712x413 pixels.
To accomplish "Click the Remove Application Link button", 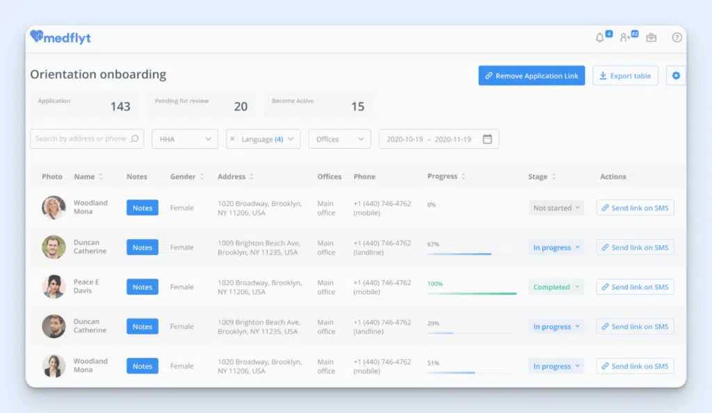I will 531,76.
